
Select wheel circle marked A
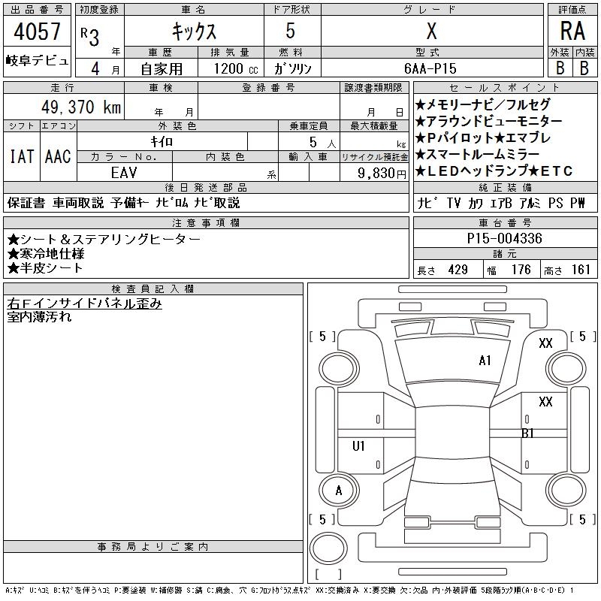[339, 491]
